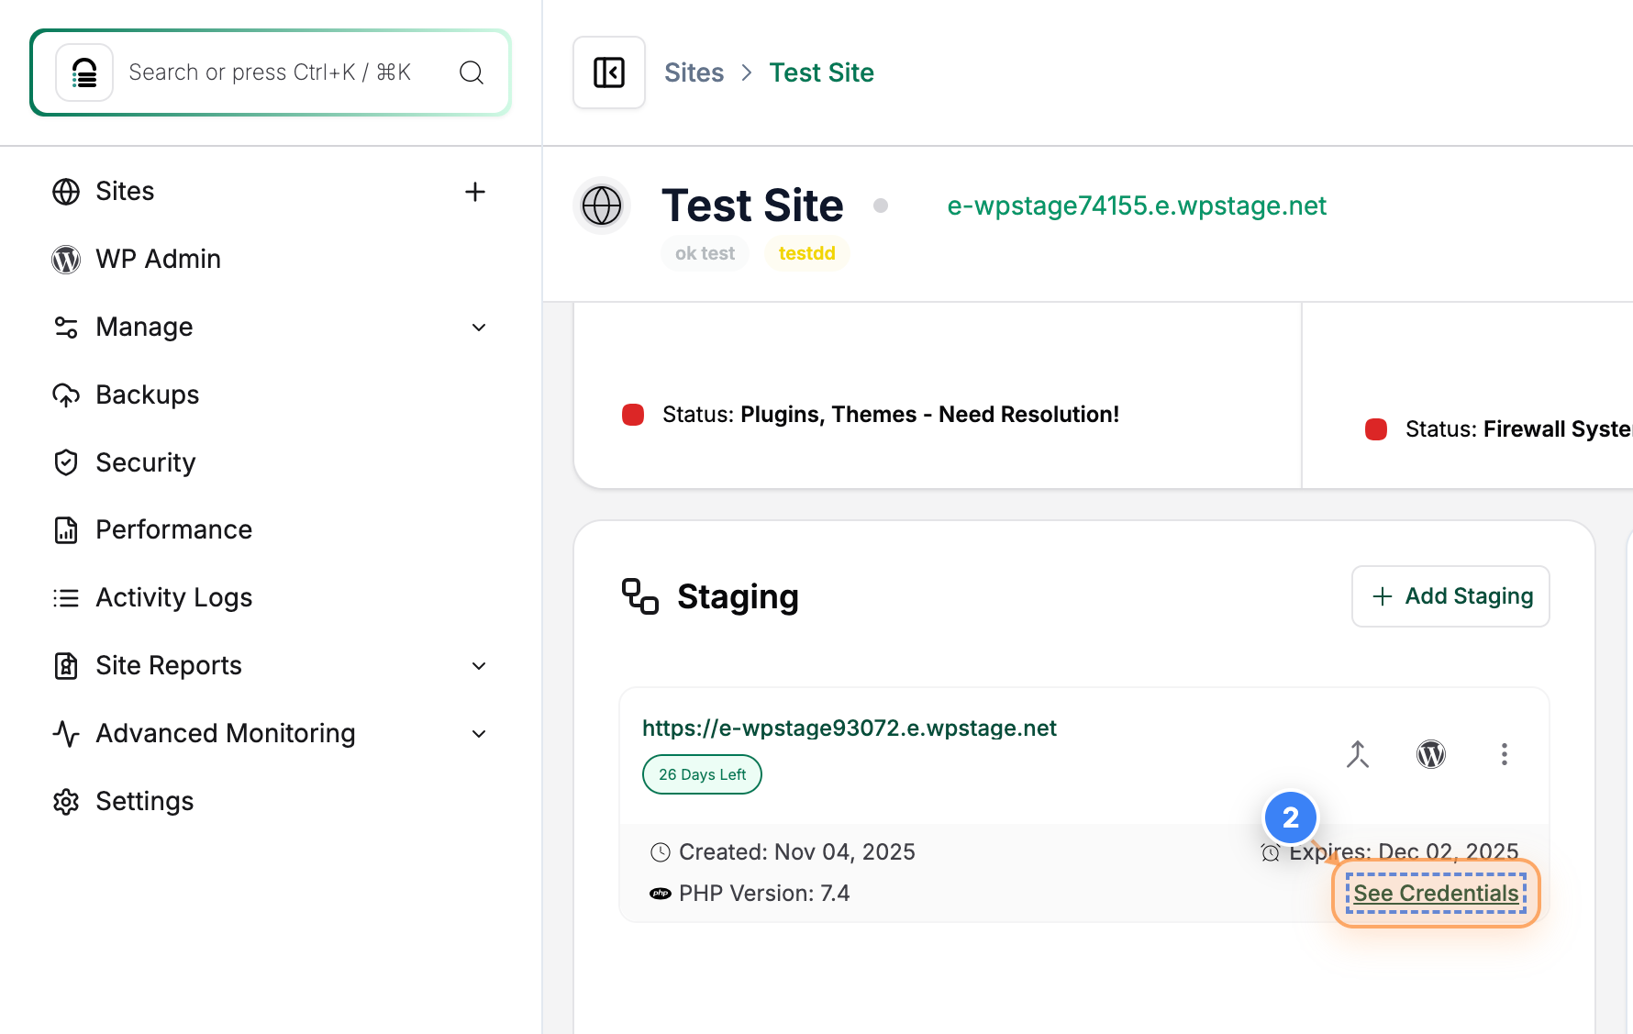The width and height of the screenshot is (1633, 1034).
Task: Open Sites in the sidebar
Action: (125, 191)
